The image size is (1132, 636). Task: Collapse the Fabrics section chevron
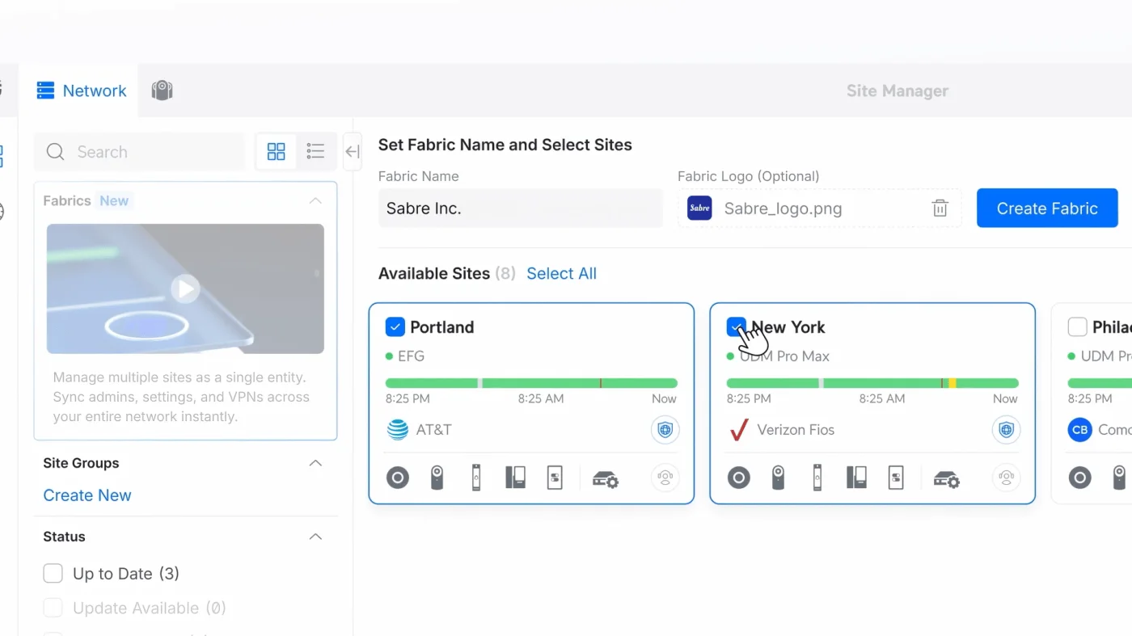click(315, 200)
